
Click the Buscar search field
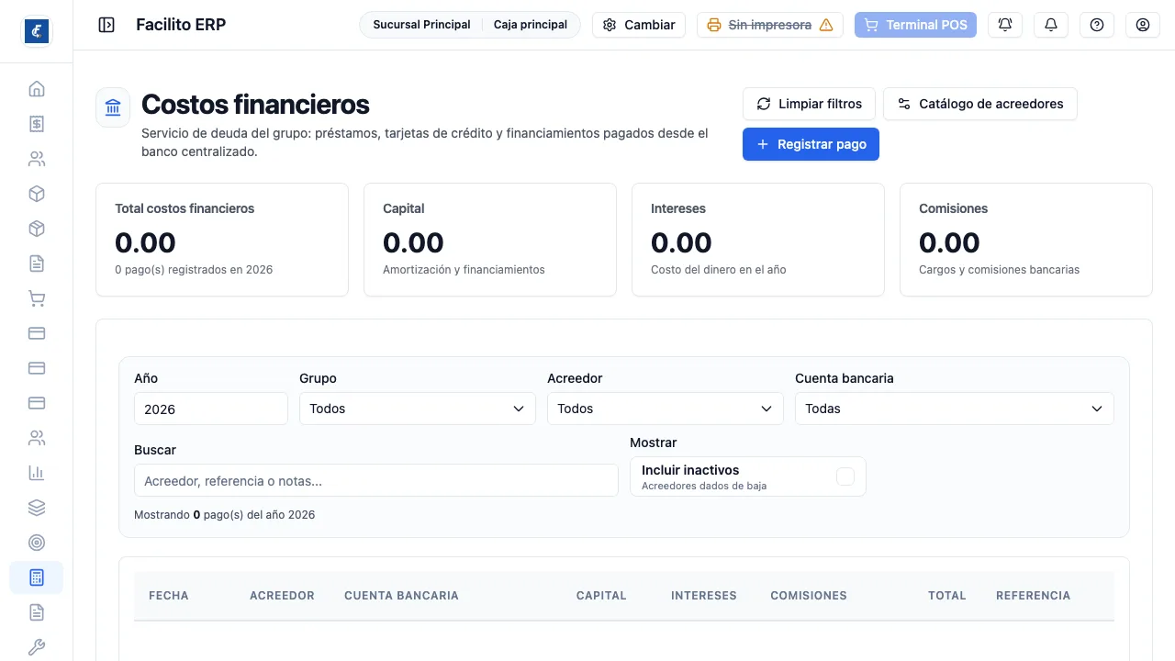click(376, 480)
